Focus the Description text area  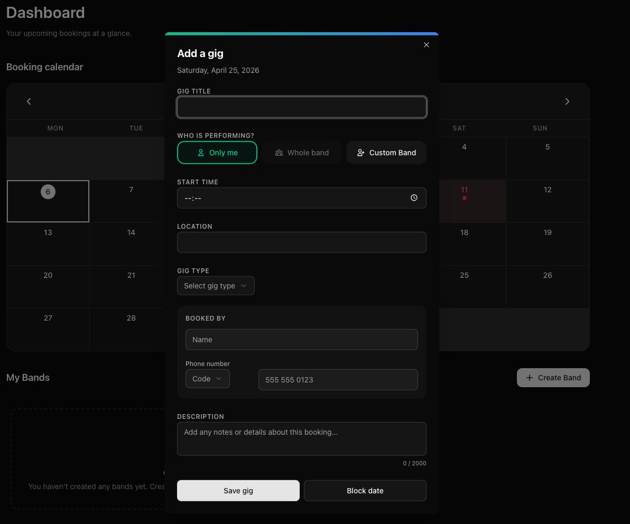302,439
